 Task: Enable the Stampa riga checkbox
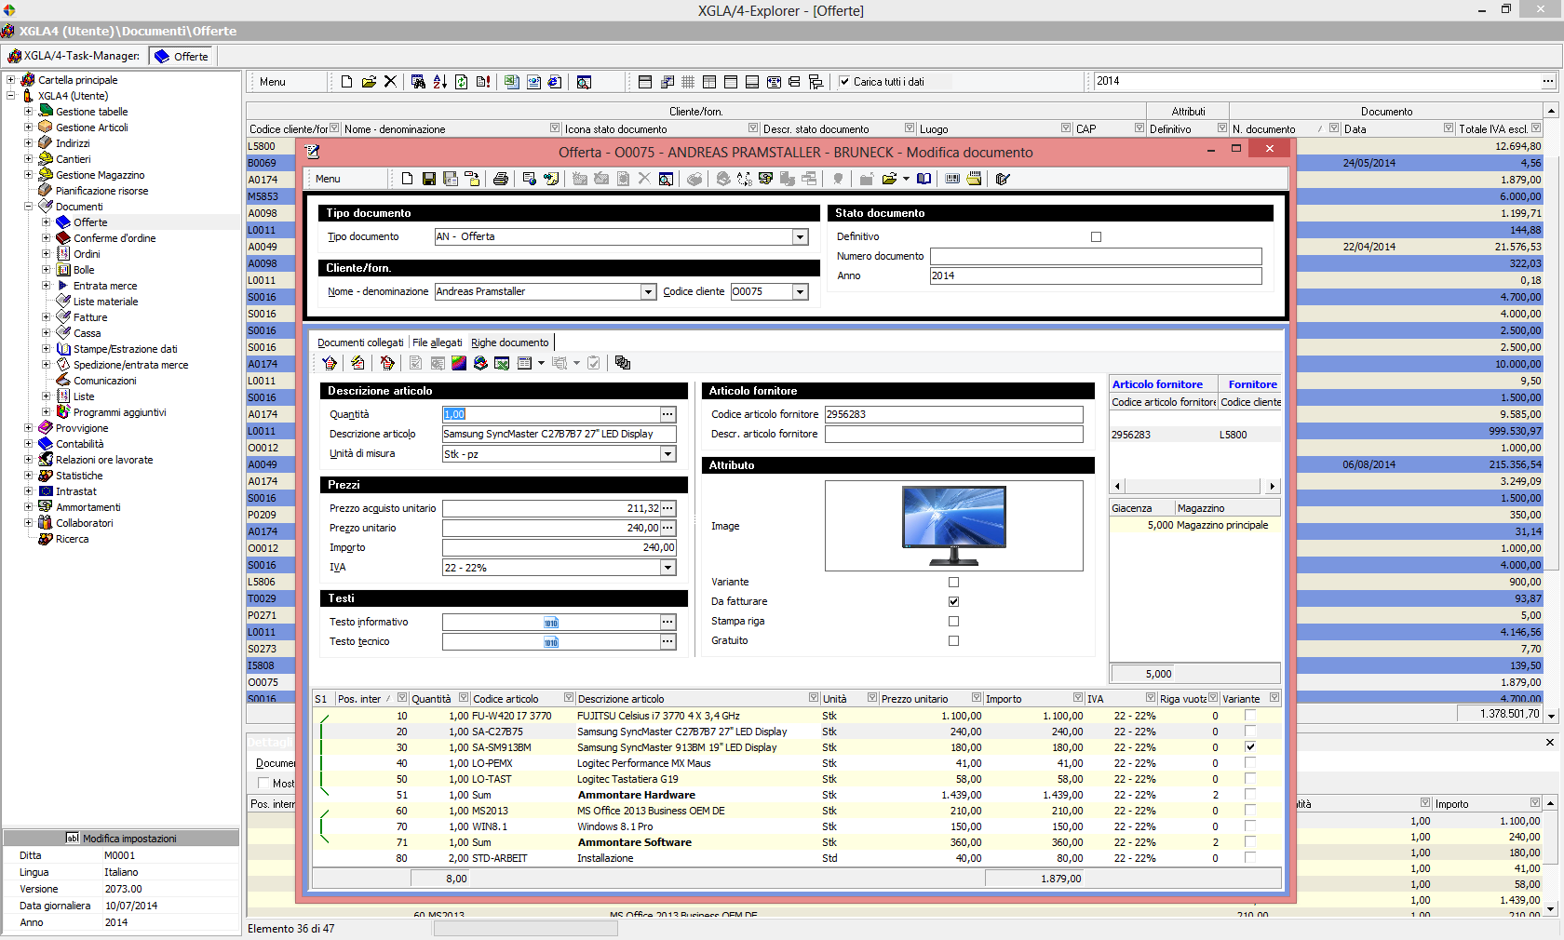point(953,621)
